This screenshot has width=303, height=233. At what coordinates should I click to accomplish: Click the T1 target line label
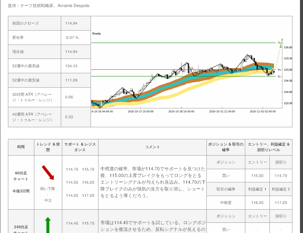click(279, 43)
